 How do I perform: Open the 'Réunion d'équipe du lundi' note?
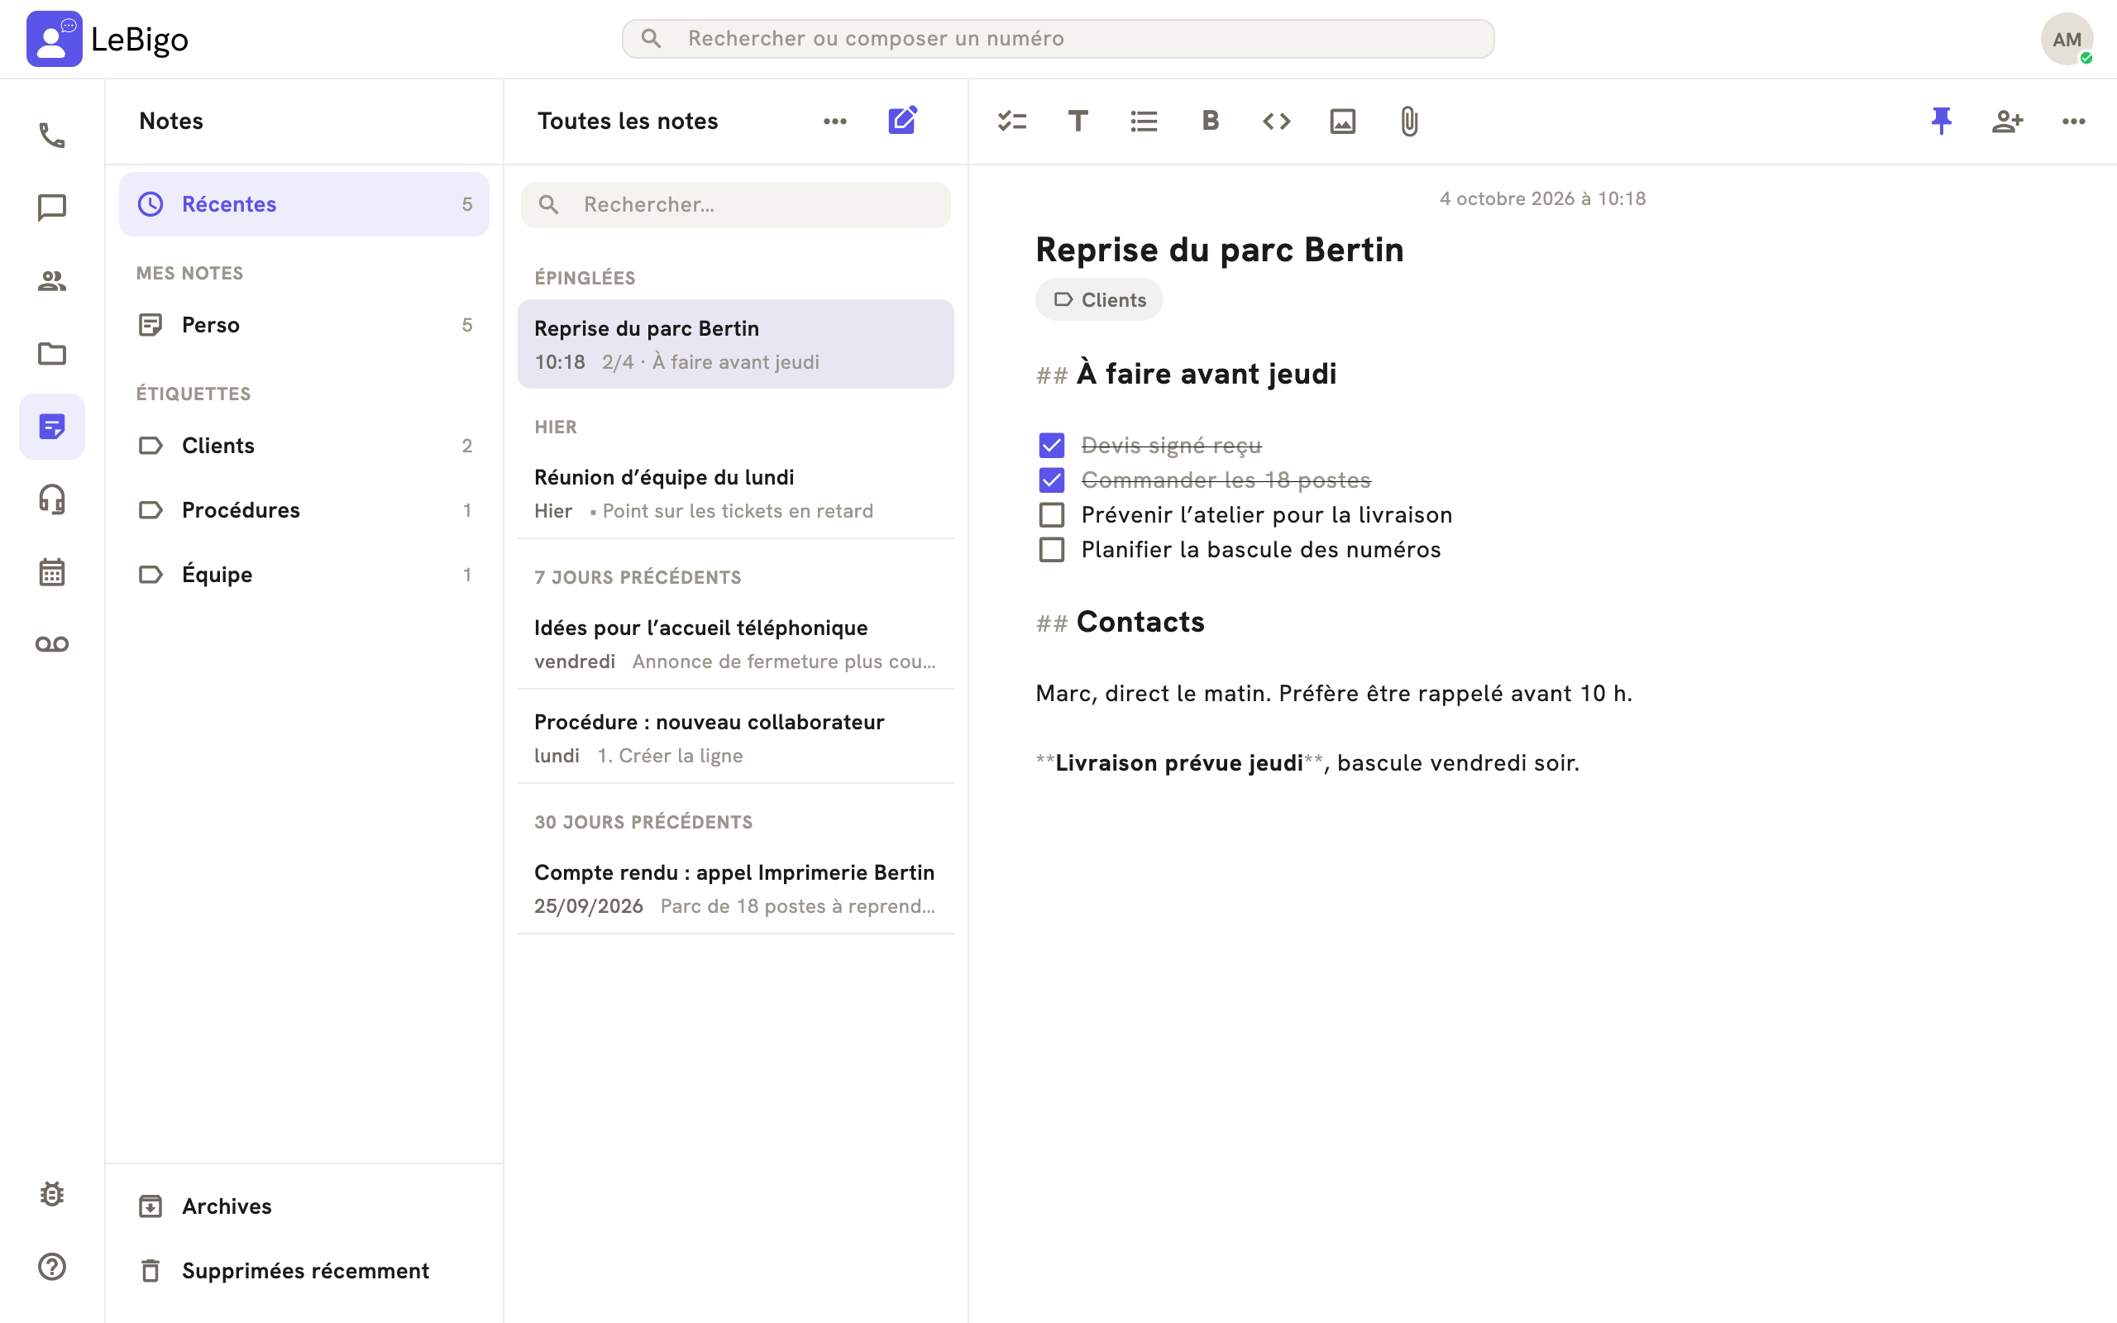click(x=735, y=494)
